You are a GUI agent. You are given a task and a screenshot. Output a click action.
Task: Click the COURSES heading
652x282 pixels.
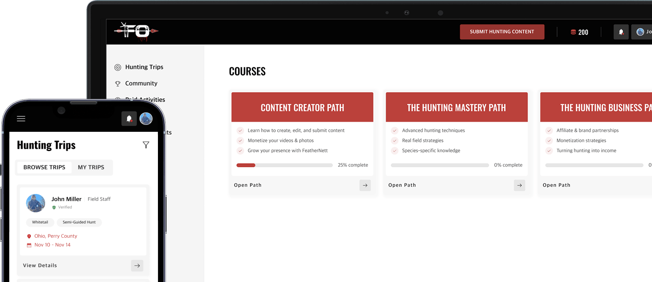tap(247, 71)
